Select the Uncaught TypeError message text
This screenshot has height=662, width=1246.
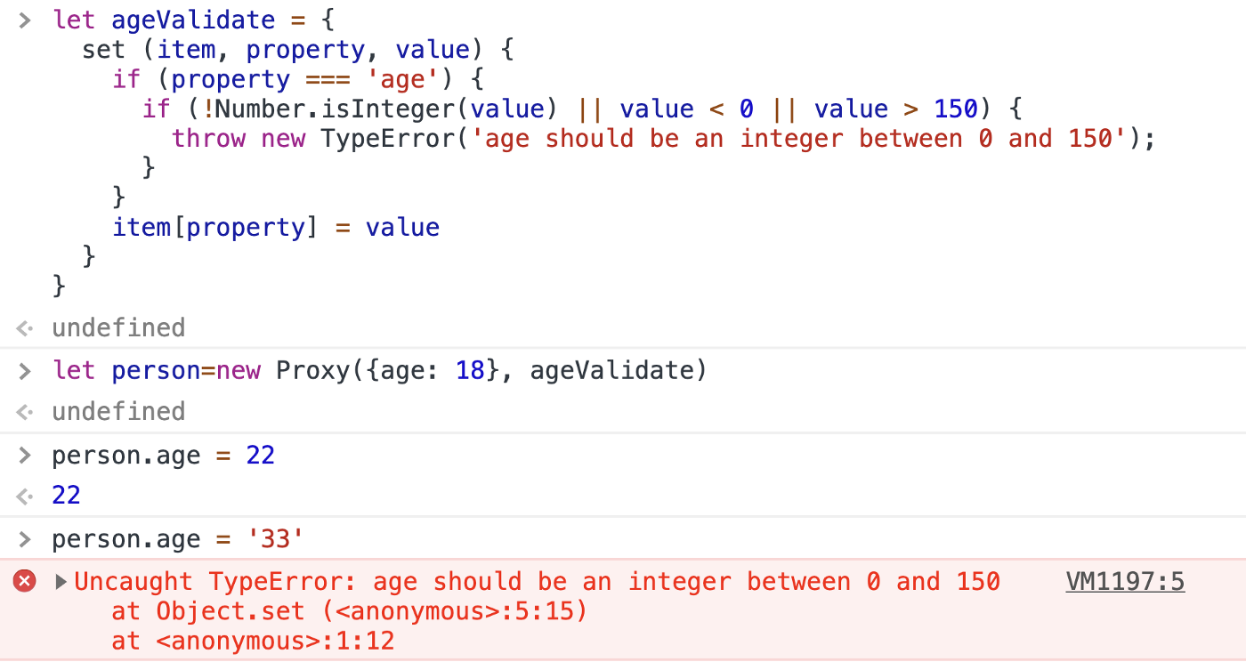coord(537,582)
